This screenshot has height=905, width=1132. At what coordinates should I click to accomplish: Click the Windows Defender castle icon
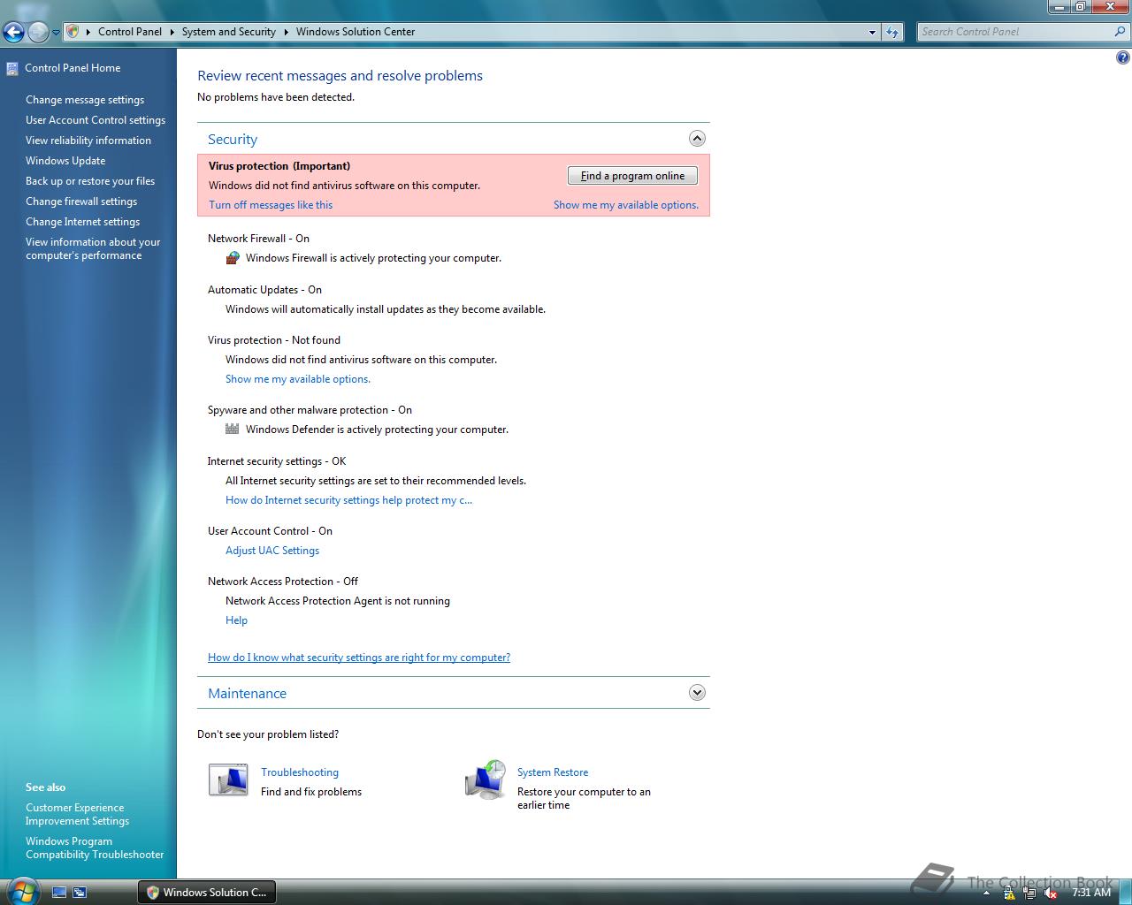[x=233, y=429]
